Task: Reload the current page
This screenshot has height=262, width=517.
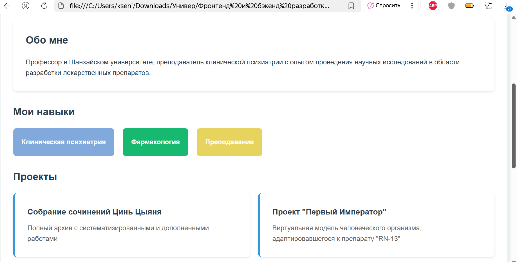Action: pyautogui.click(x=44, y=6)
